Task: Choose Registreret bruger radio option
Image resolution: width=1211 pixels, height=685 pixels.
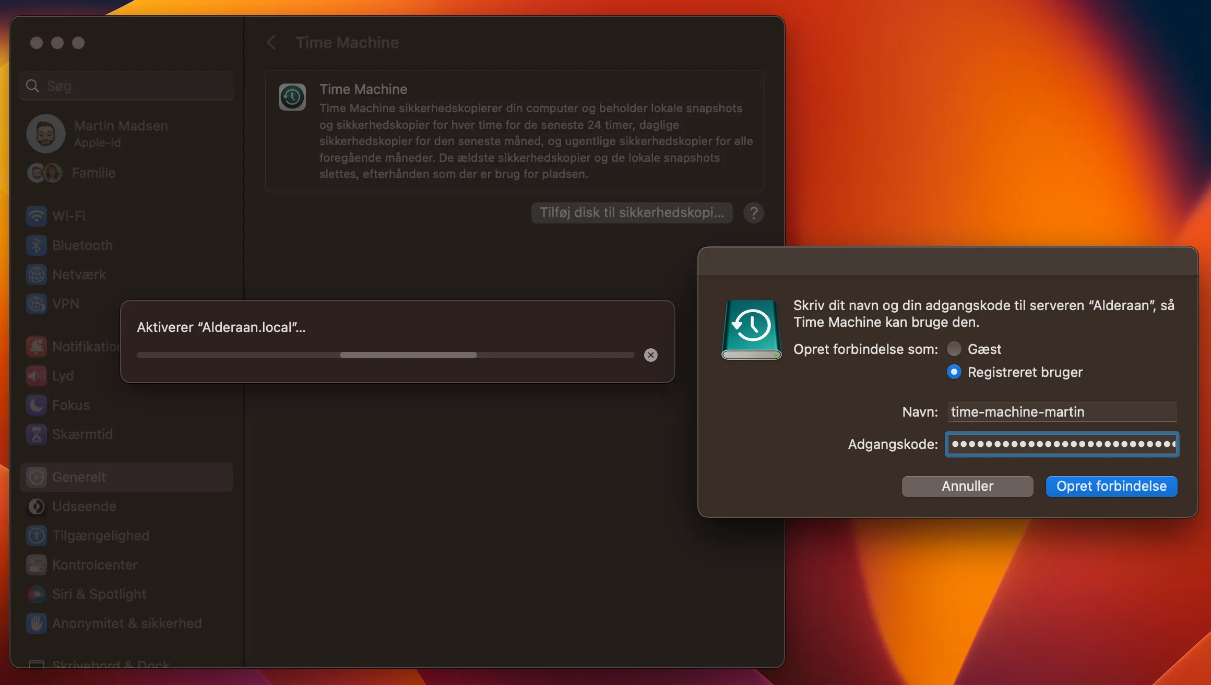Action: pyautogui.click(x=954, y=372)
